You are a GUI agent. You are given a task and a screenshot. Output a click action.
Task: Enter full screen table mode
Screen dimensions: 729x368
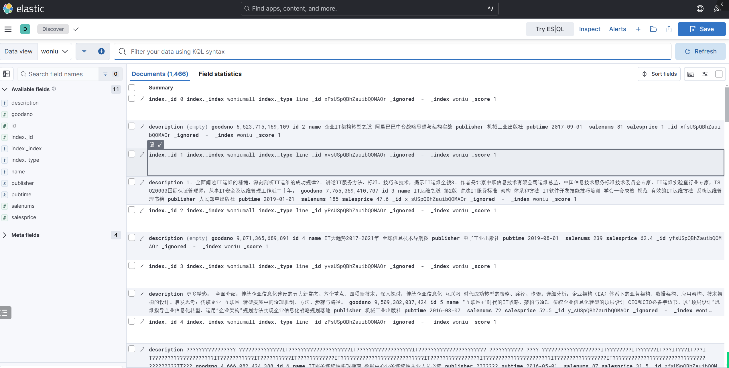click(x=719, y=74)
